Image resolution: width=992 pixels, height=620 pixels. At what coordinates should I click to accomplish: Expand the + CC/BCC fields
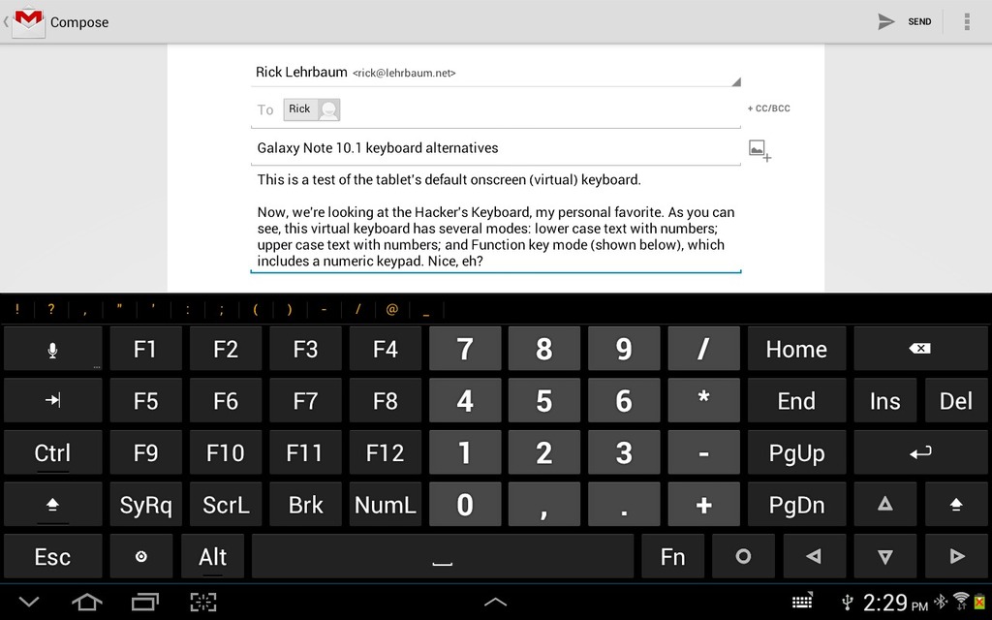[x=768, y=108]
